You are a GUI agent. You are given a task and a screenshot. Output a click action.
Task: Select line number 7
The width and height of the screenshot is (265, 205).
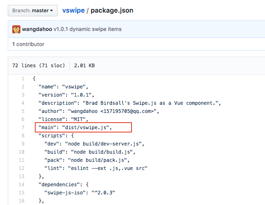(x=23, y=128)
